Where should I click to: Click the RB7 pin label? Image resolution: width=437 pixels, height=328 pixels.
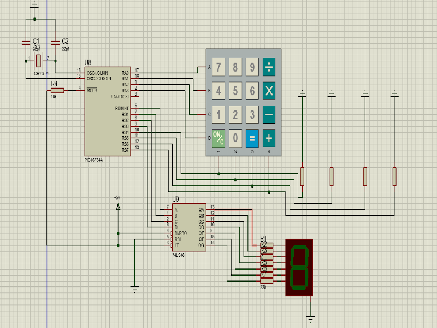[125, 150]
